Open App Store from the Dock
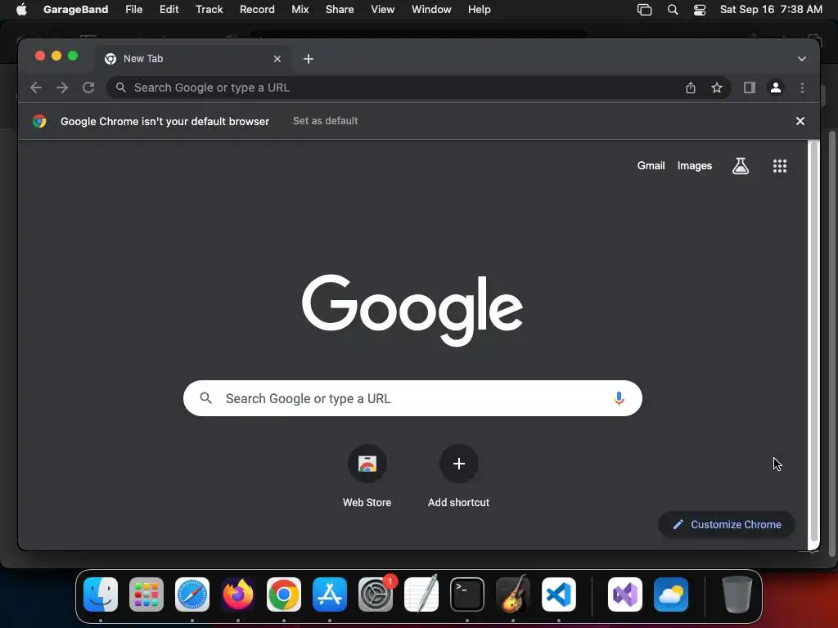 (330, 594)
